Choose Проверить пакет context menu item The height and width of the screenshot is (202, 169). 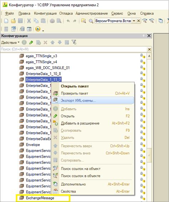point(93,93)
